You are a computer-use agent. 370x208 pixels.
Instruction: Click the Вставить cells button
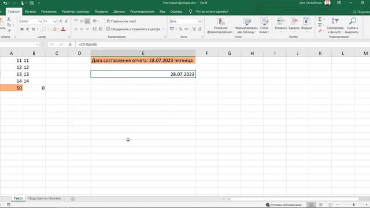tap(281, 24)
